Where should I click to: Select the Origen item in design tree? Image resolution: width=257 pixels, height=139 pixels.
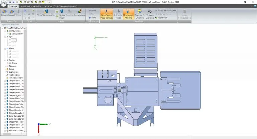pyautogui.click(x=14, y=63)
